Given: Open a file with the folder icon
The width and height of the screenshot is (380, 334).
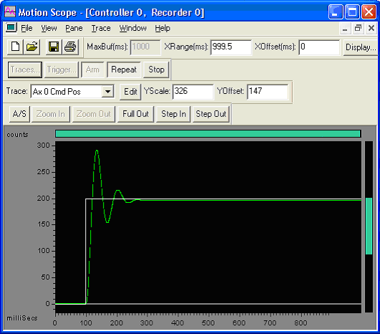Looking at the screenshot, I should pyautogui.click(x=31, y=47).
